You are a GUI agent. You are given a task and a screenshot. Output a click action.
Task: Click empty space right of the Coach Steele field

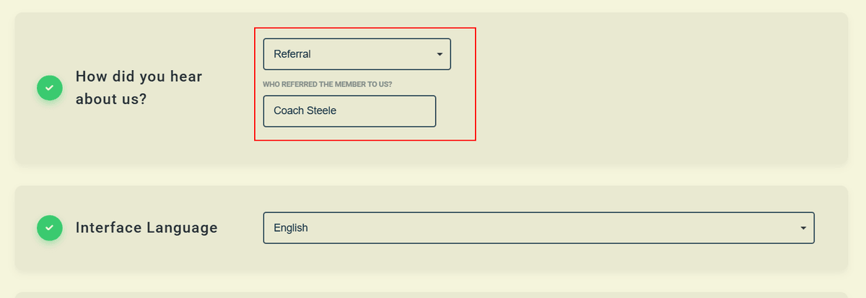649,111
